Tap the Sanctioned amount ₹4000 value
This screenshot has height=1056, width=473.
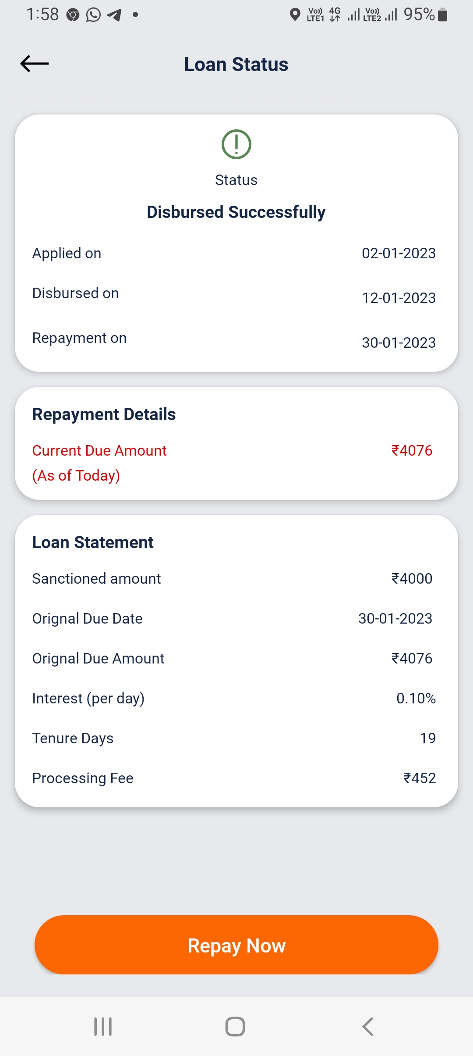tap(412, 579)
